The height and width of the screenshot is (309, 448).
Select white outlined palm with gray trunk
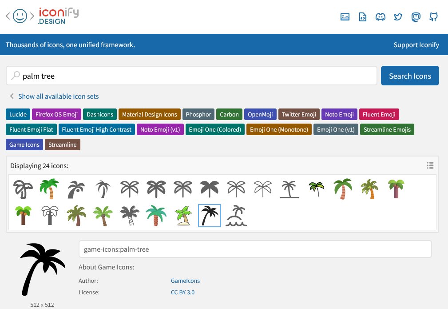pyautogui.click(x=50, y=215)
